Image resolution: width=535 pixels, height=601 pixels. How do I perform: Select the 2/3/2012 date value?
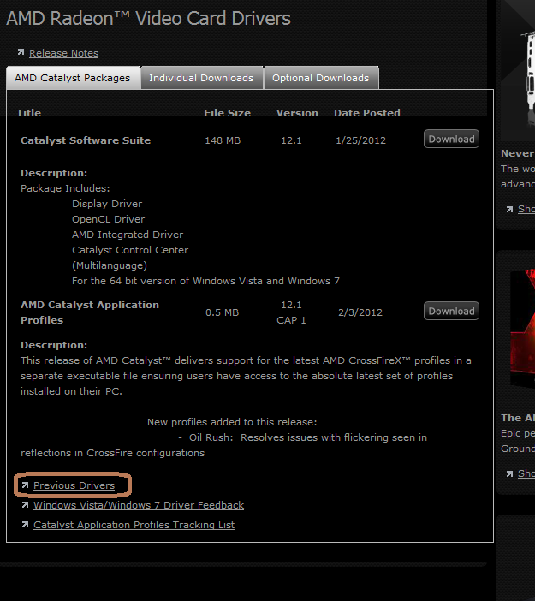pyautogui.click(x=360, y=312)
